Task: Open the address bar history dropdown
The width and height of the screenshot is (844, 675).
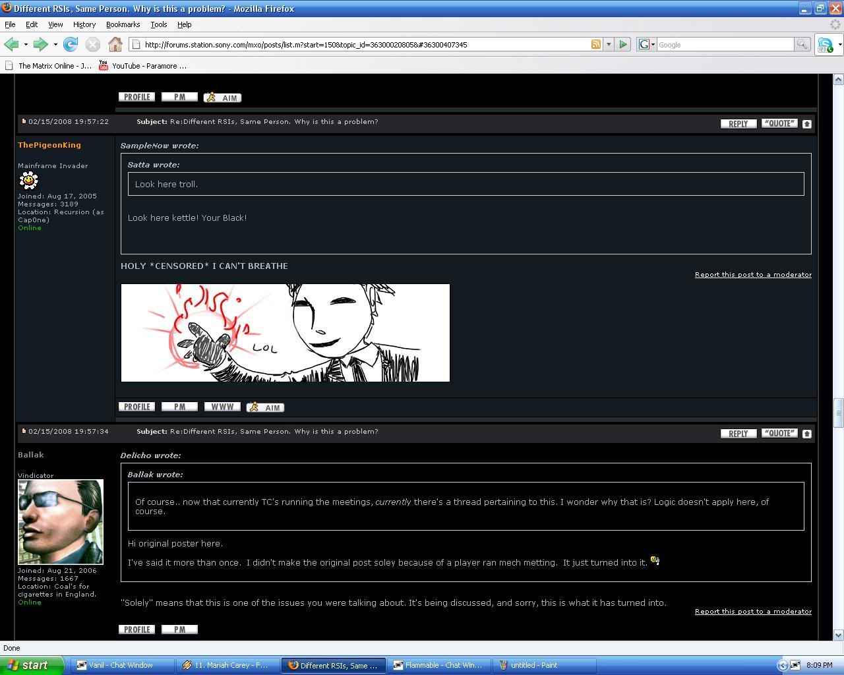Action: 609,44
